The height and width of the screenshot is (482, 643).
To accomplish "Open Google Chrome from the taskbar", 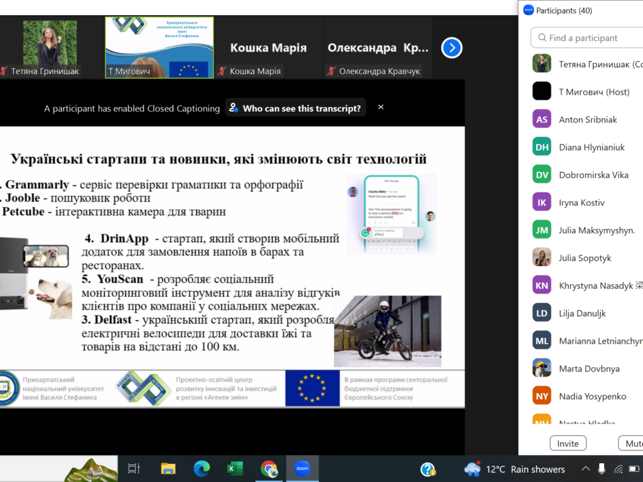I will click(x=269, y=469).
